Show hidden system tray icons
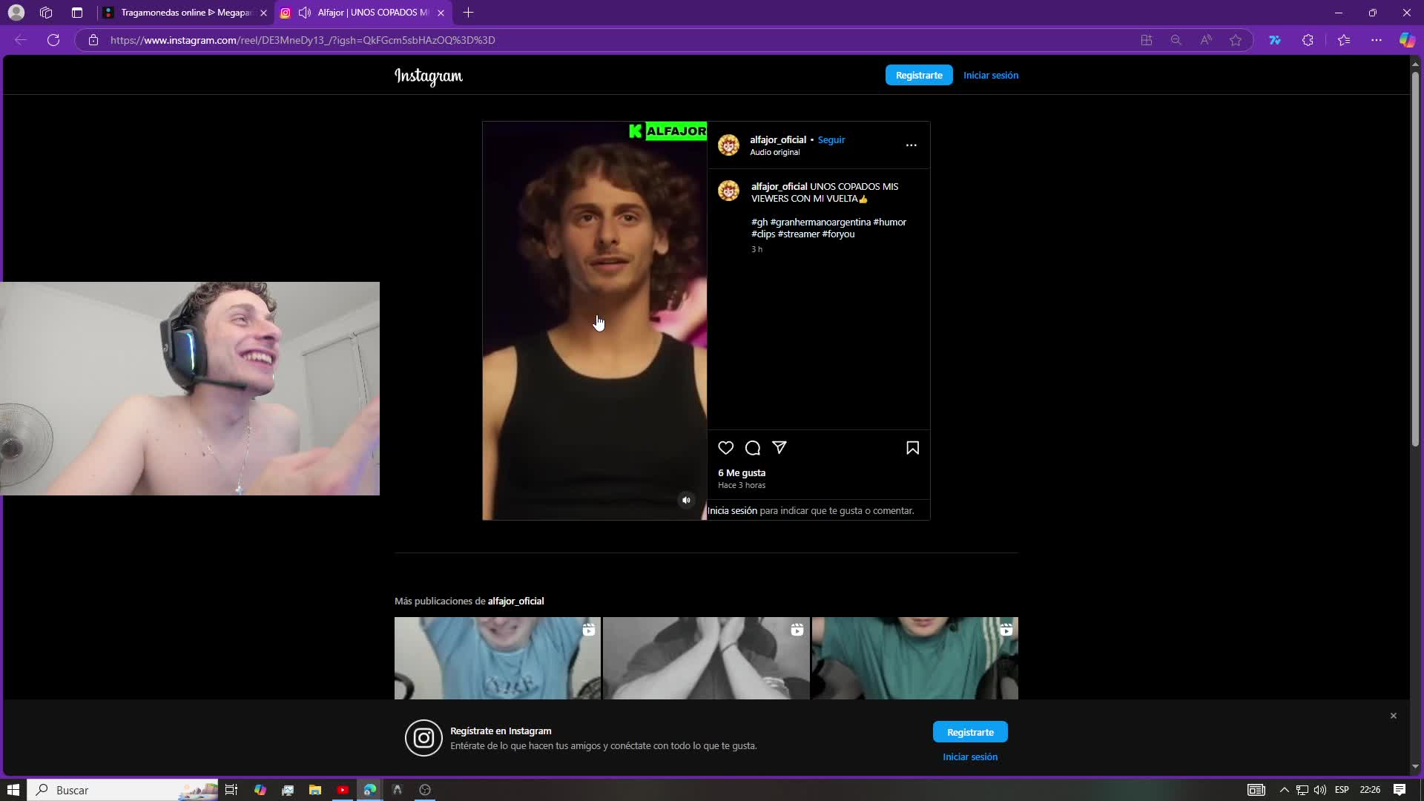Image resolution: width=1424 pixels, height=801 pixels. (1284, 790)
